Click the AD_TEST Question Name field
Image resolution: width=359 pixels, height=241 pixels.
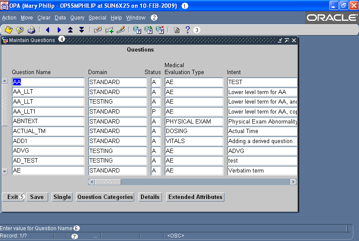(x=48, y=160)
